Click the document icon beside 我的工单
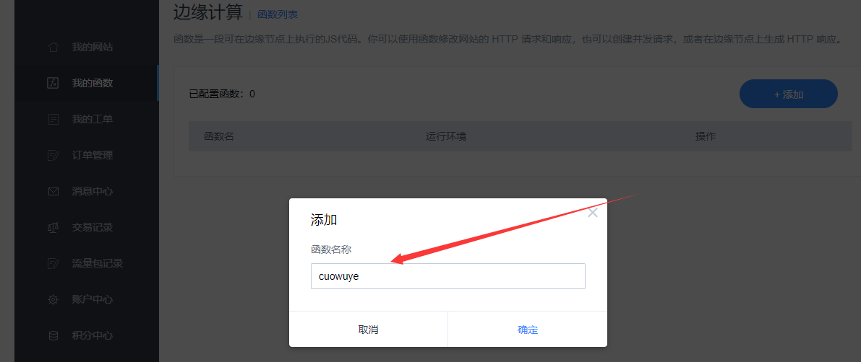861x362 pixels. click(x=53, y=120)
